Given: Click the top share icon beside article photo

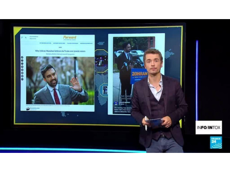Looking at the screenshot, I should pyautogui.click(x=22, y=58).
